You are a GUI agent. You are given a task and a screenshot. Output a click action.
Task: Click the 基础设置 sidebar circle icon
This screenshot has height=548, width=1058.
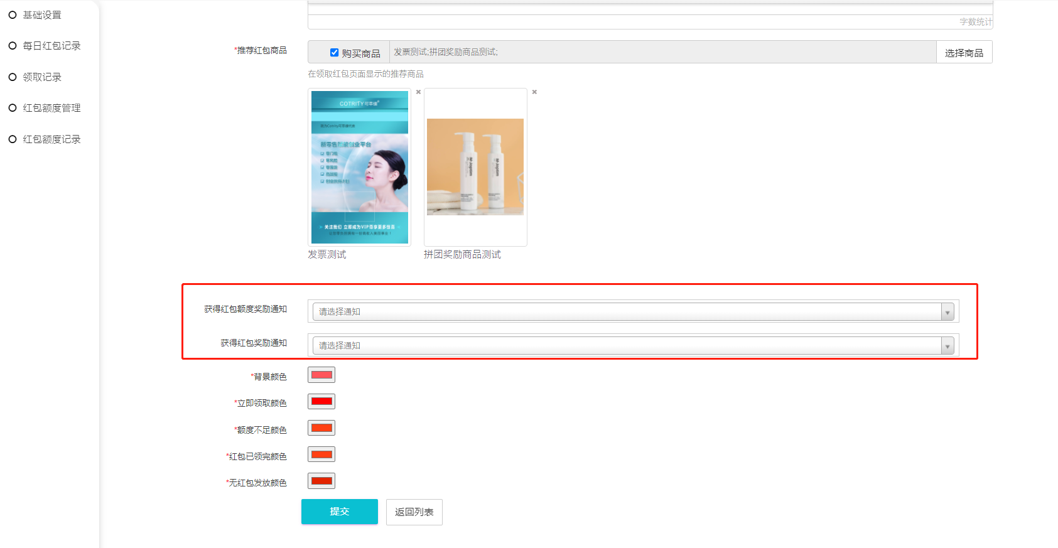(x=12, y=15)
